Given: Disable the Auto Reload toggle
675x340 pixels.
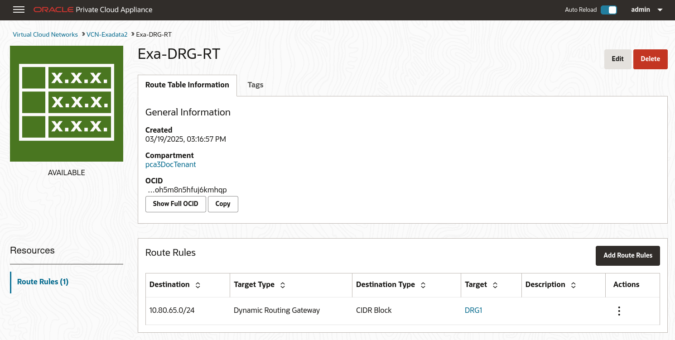Looking at the screenshot, I should pyautogui.click(x=609, y=9).
